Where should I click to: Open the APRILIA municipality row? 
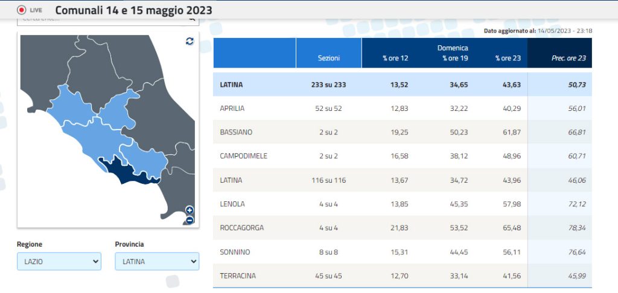tap(232, 109)
